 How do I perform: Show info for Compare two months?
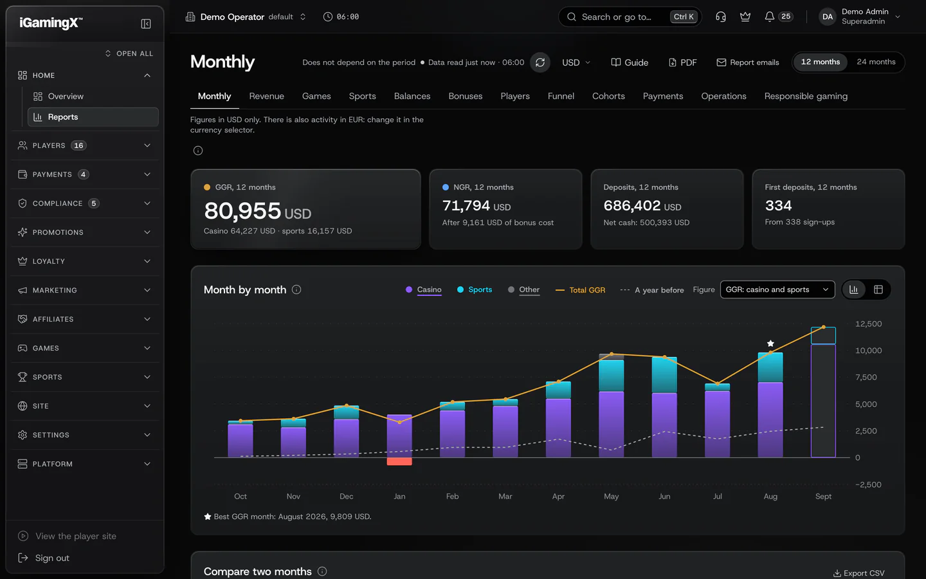pos(322,571)
